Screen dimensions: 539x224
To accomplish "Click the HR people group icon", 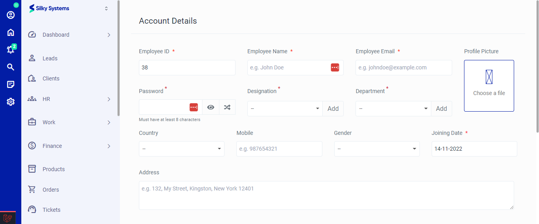I will 32,99.
